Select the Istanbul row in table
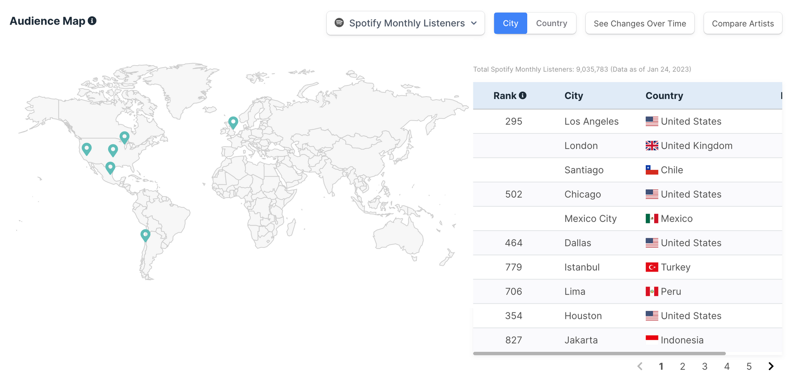Screen dimensions: 791x385 point(582,267)
